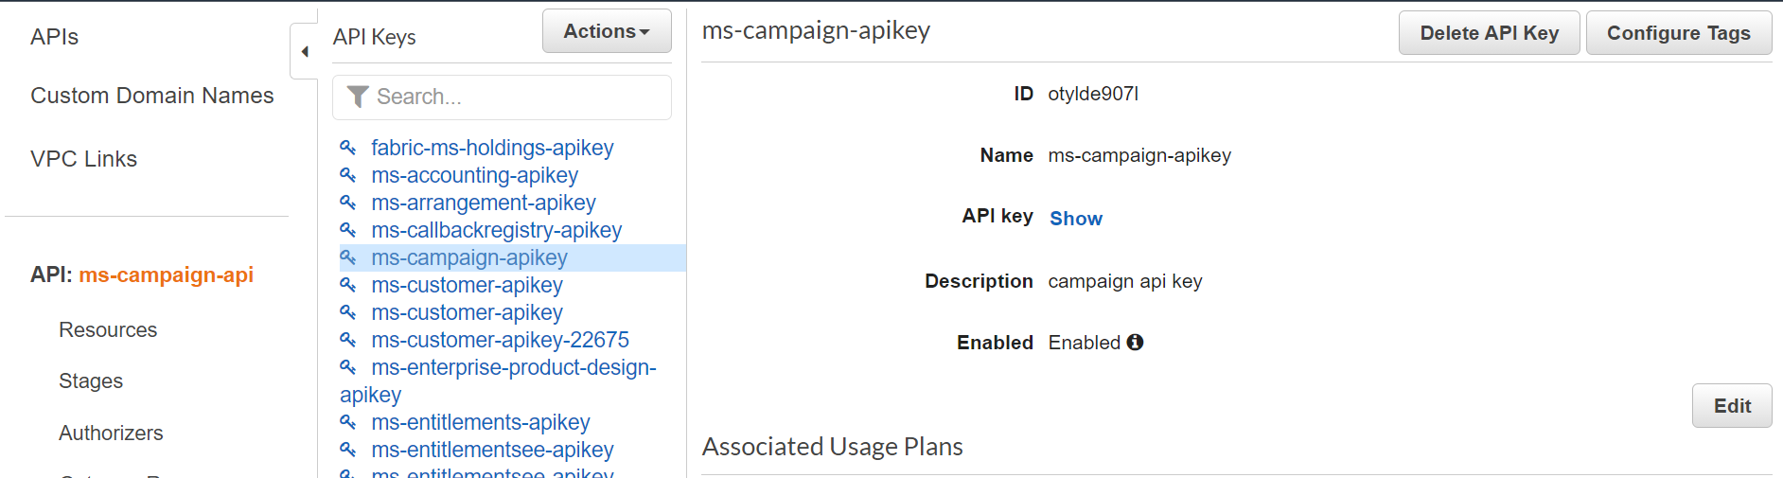1783x478 pixels.
Task: Click the key icon beside ms-entitlements-apikey
Action: pos(348,422)
